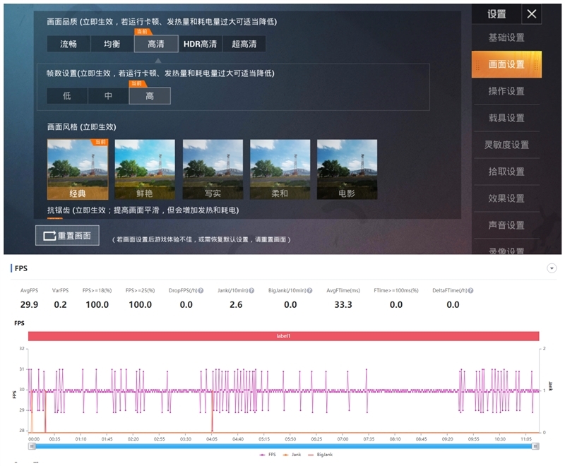Collapse the FPS panel with its chevron
The width and height of the screenshot is (565, 466).
[x=550, y=268]
